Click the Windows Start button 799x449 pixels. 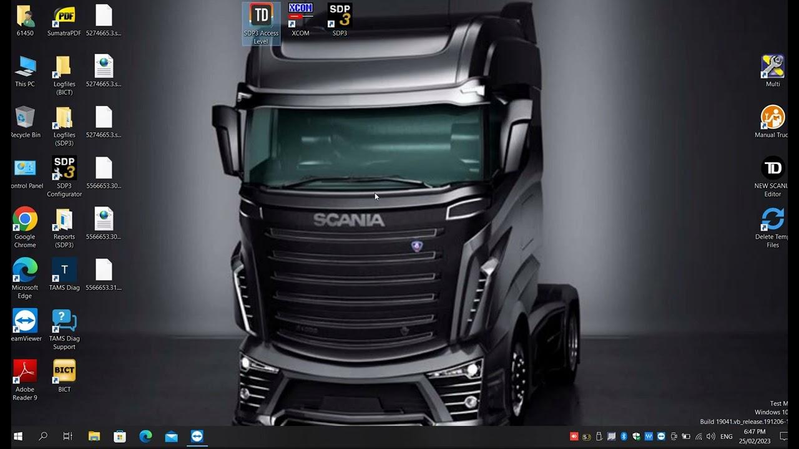pos(17,437)
